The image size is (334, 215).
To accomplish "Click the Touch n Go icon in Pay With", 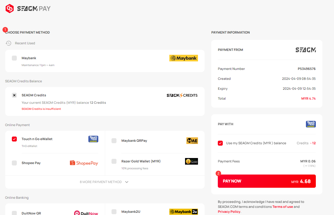I will [x=311, y=124].
